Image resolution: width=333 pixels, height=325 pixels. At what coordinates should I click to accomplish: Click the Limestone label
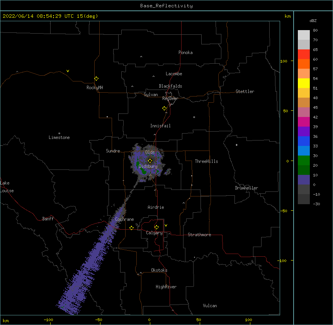[59, 137]
